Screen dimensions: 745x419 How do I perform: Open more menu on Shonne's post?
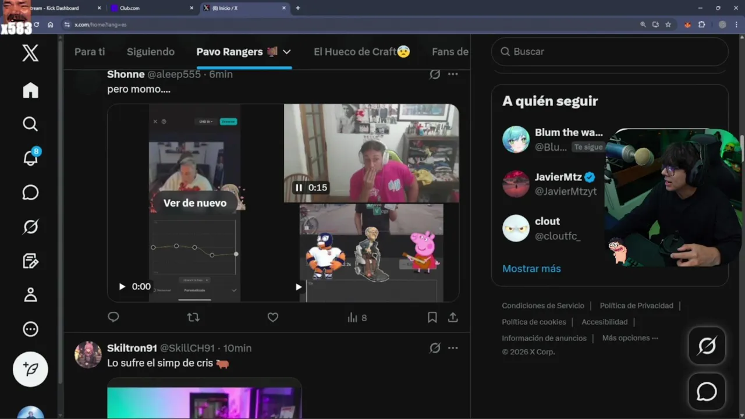[x=453, y=74]
